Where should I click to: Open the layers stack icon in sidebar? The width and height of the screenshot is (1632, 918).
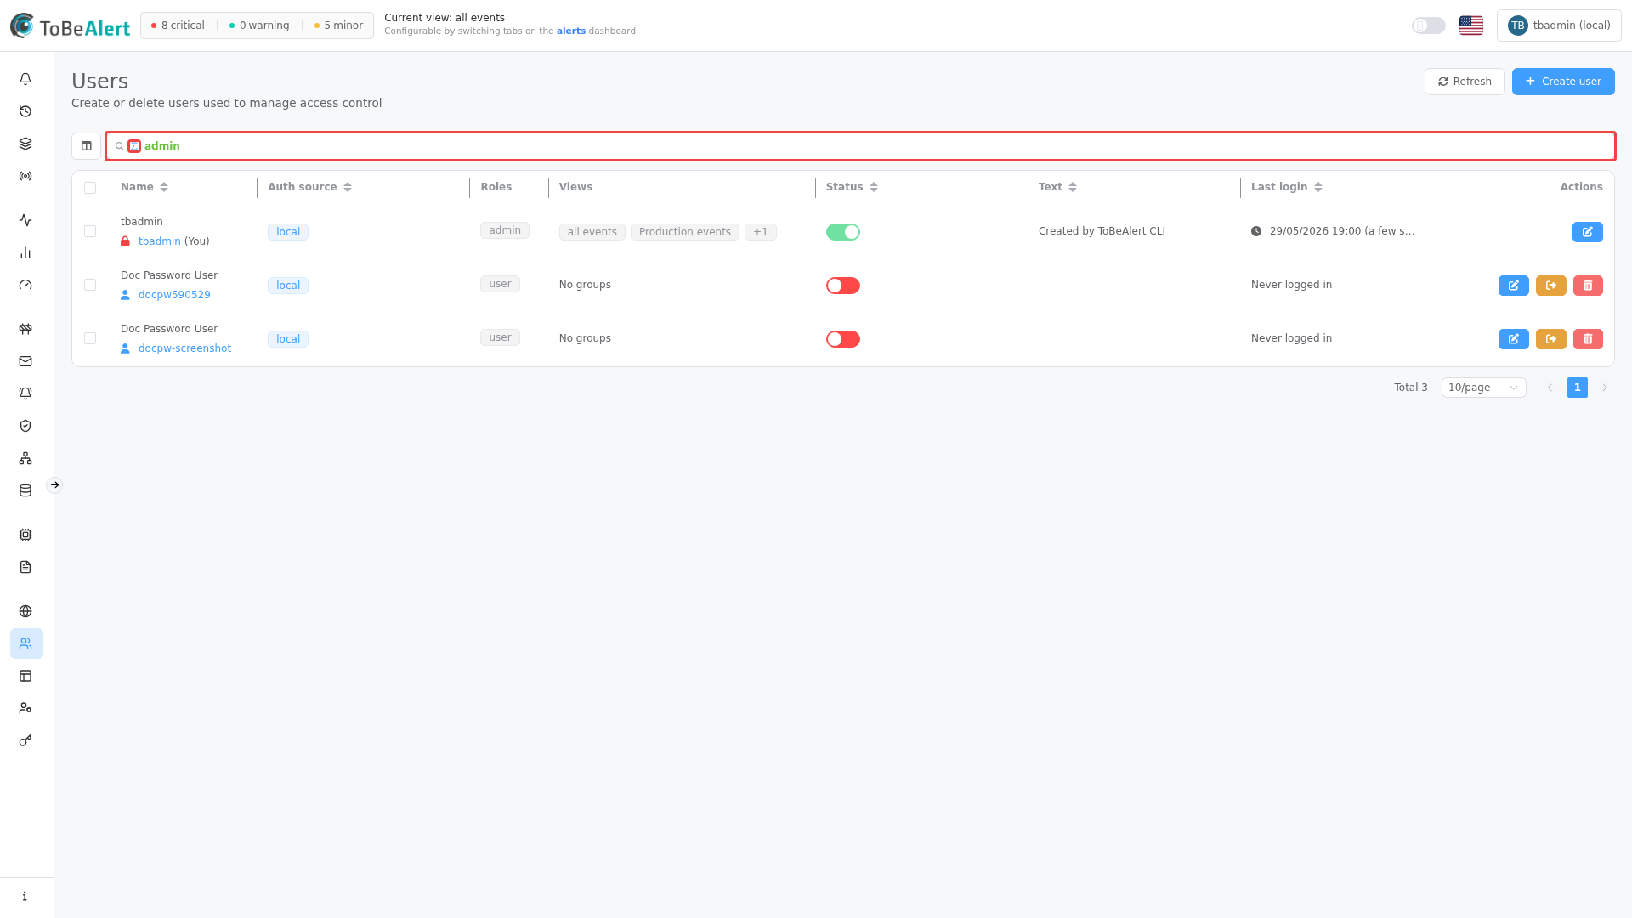(x=25, y=144)
